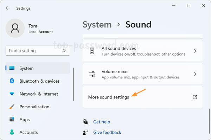Screen dimensions: 211x140
Task: Click the speaker icon for All sound devices
Action: pyautogui.click(x=92, y=51)
